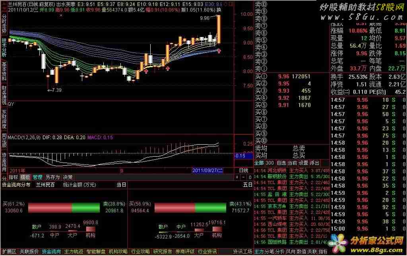Zoom out the chart with the − button
The image size is (407, 256).
243,177
